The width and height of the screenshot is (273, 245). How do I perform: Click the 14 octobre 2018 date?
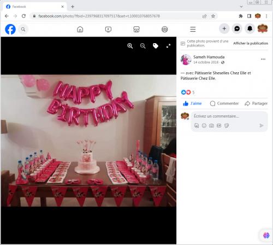point(206,62)
